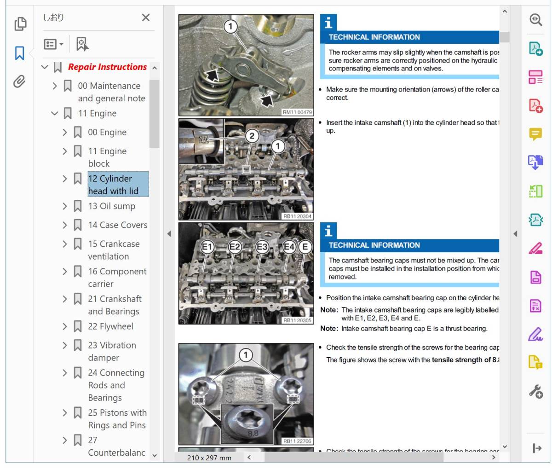Expand the 00 Engine sub-bookmark
552x470 pixels.
click(65, 132)
